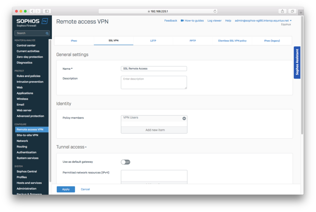Show Safari tab overview icon

292,11
